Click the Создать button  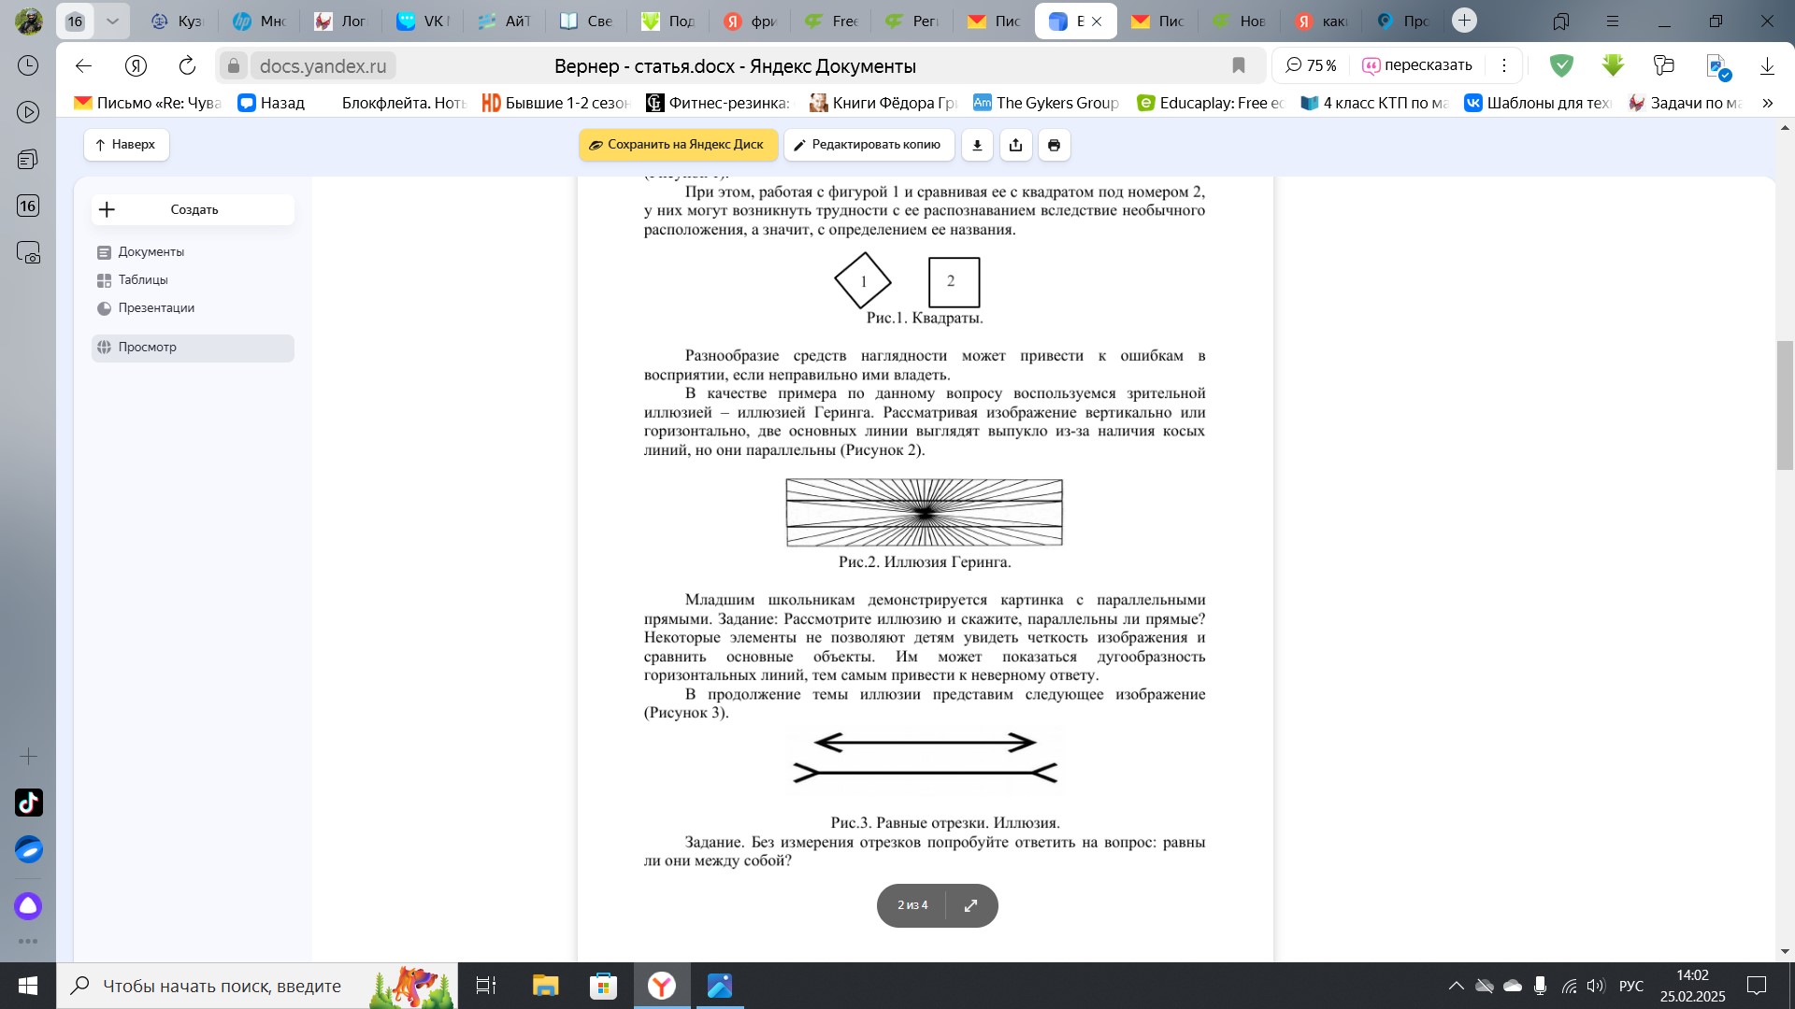coord(193,209)
